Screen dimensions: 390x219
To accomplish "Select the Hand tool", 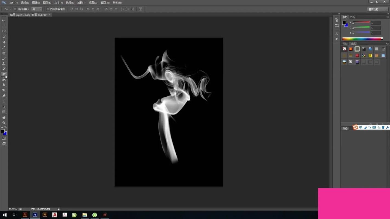I will tap(4, 118).
